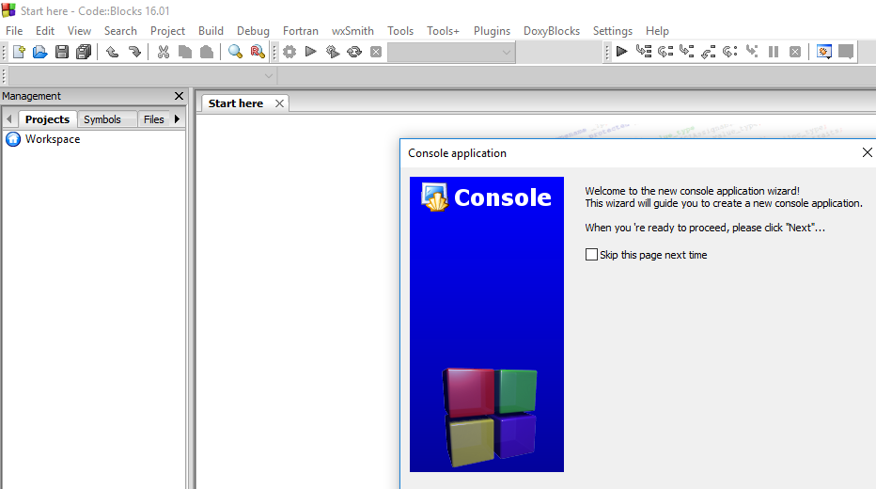Click the Step into debug icon
The width and height of the screenshot is (876, 489).
tap(687, 52)
